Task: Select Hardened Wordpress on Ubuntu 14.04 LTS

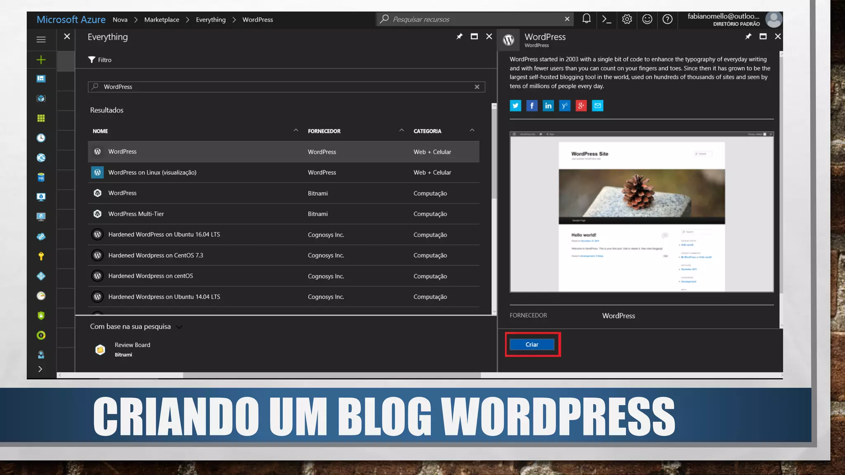Action: [x=283, y=296]
